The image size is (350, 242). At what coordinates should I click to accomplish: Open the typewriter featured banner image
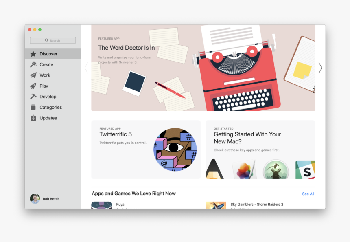coord(203,68)
